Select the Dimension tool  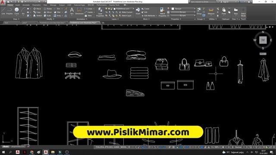click(79, 11)
